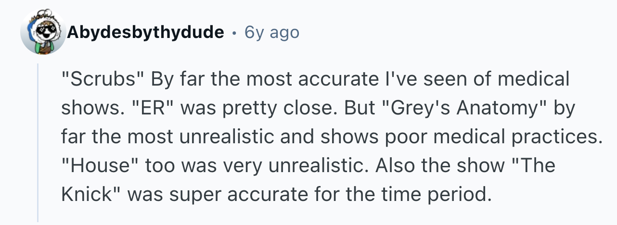Open the Abydesbythydude username profile link

(146, 32)
